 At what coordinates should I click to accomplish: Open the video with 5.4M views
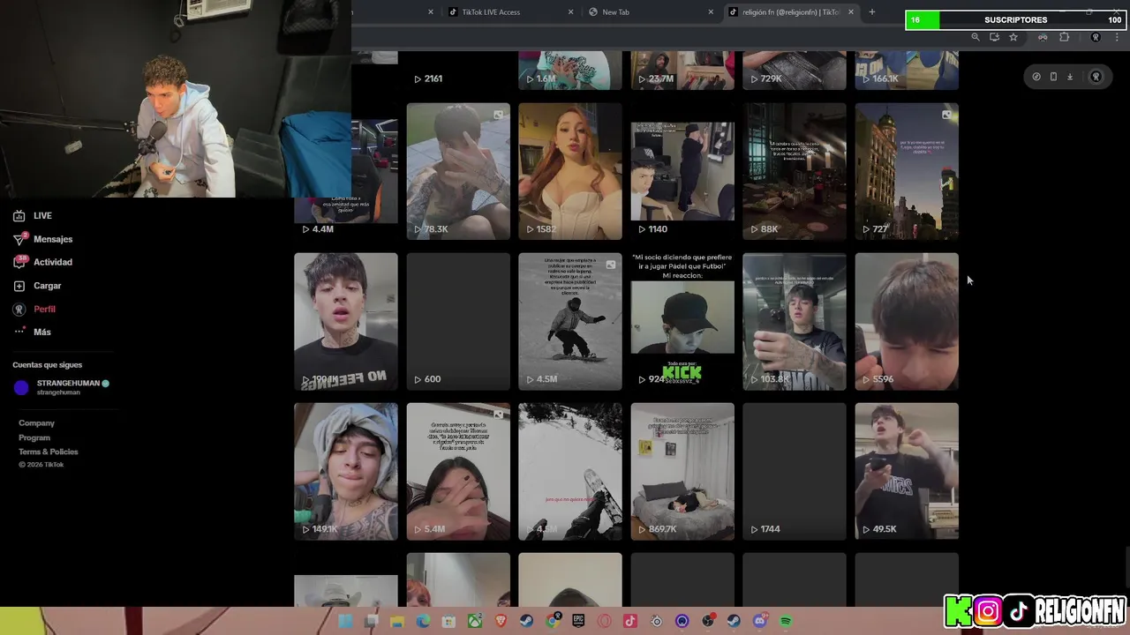pyautogui.click(x=458, y=471)
